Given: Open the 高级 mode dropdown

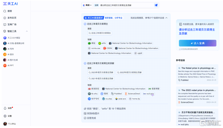Looking at the screenshot, I should [x=87, y=5].
